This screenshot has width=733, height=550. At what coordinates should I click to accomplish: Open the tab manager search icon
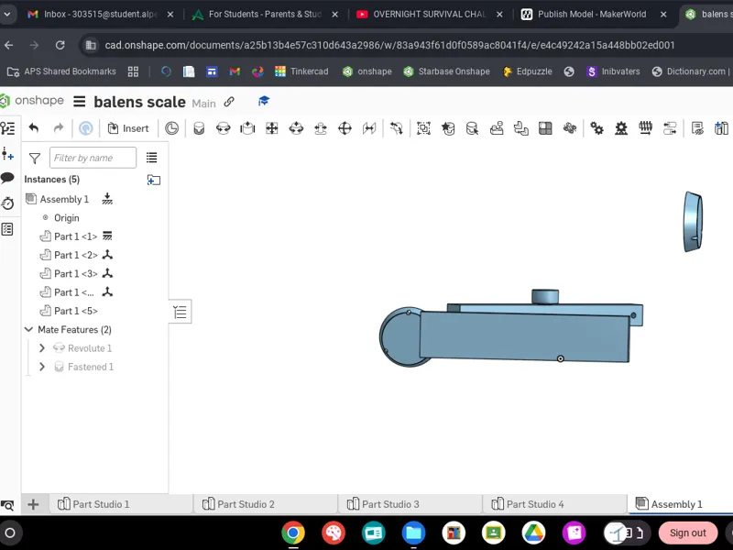click(x=7, y=505)
